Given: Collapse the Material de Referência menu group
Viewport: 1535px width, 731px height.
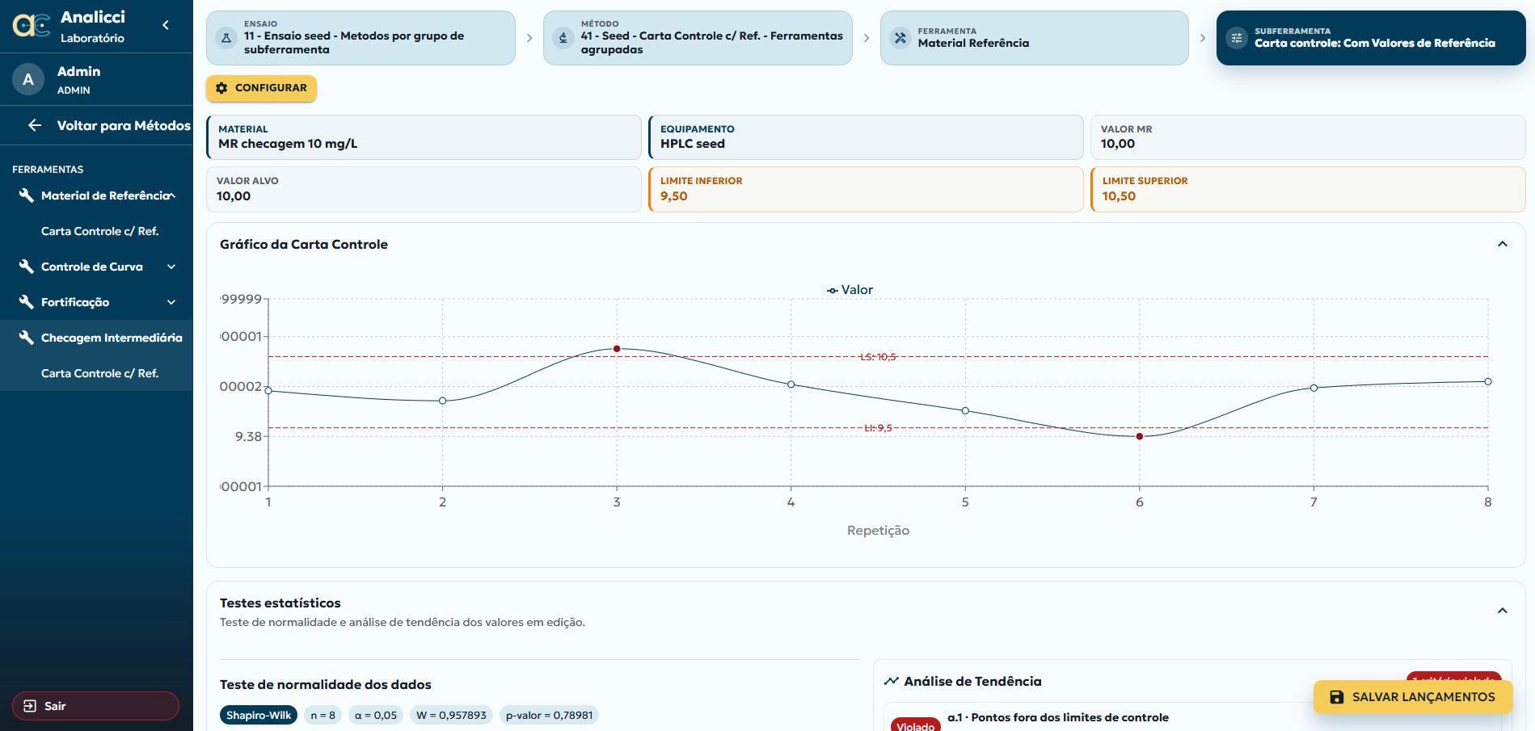Looking at the screenshot, I should (x=171, y=195).
